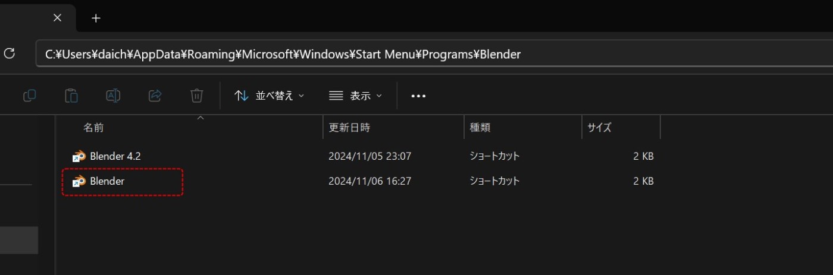
Task: Click the Paste clipboard icon
Action: 71,96
